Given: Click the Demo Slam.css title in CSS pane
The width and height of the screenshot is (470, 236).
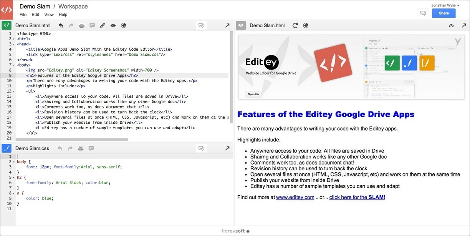Looking at the screenshot, I should tap(32, 148).
